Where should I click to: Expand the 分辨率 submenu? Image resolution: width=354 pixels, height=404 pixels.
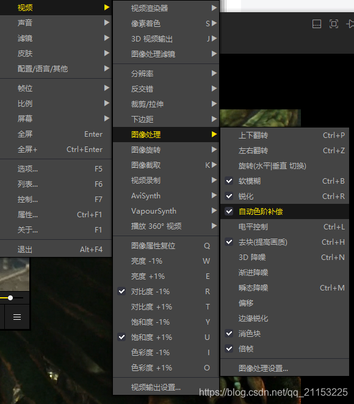[x=166, y=73]
